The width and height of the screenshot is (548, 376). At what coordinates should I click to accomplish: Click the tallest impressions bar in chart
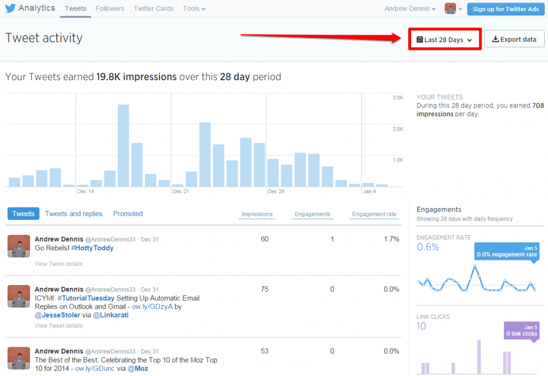[124, 145]
